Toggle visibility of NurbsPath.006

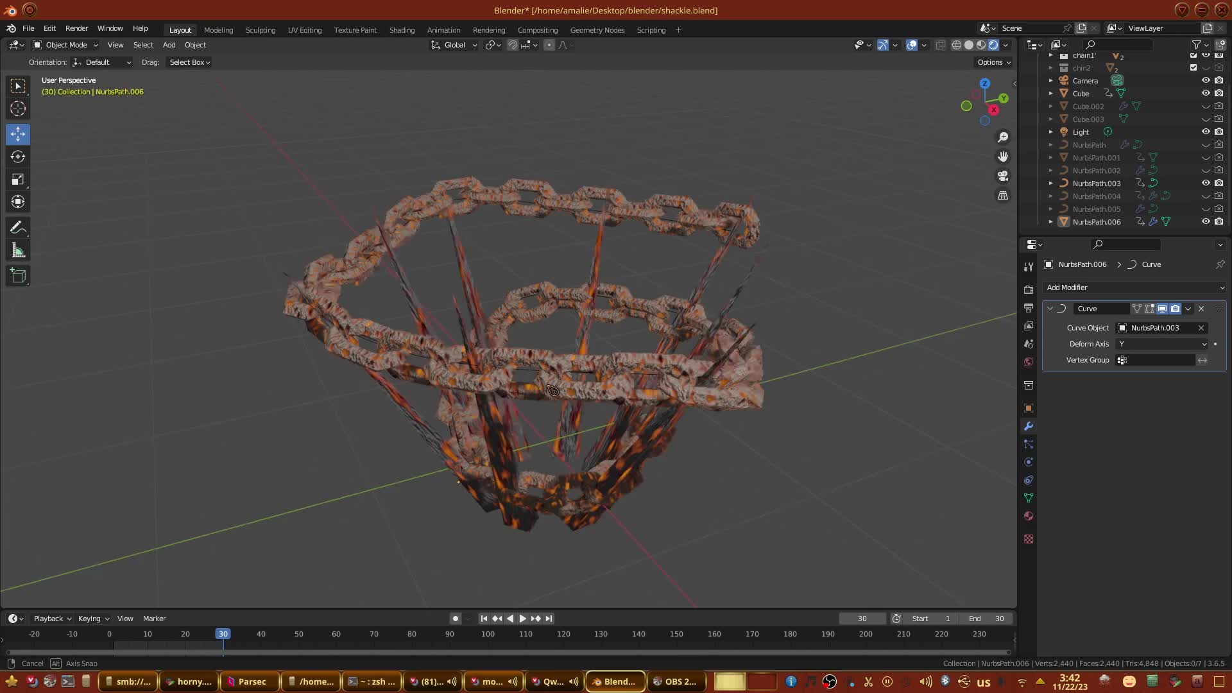[1206, 222]
